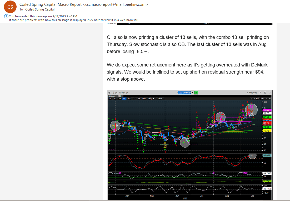290x201 pixels.
Task: Open the Edit dropdown in chart
Action: coord(120,96)
